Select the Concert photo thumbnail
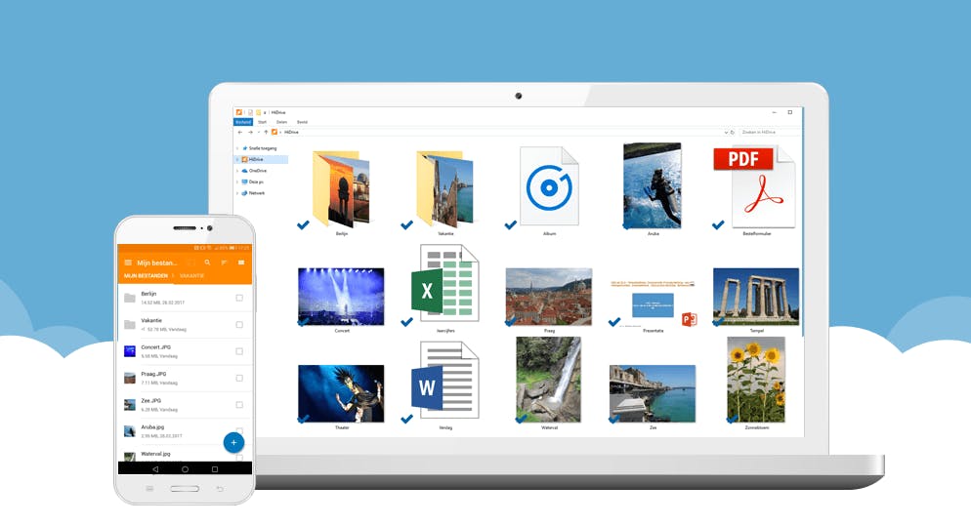 tap(341, 297)
